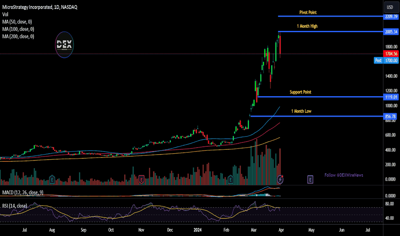The height and width of the screenshot is (236, 400).
Task: Click the RSI 80.00 axis value
Action: pyautogui.click(x=389, y=204)
